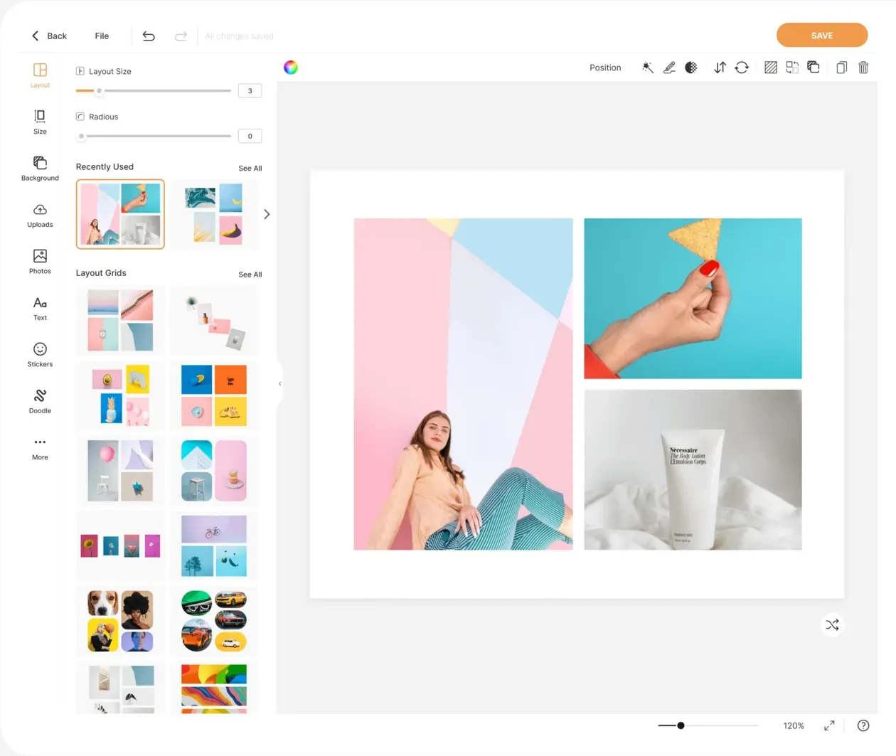Select the rotate icon in the toolbar
The width and height of the screenshot is (896, 756).
742,67
